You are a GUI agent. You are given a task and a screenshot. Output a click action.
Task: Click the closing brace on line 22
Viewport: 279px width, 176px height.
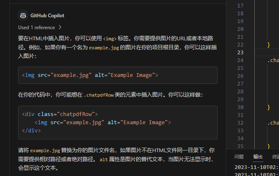269,45
